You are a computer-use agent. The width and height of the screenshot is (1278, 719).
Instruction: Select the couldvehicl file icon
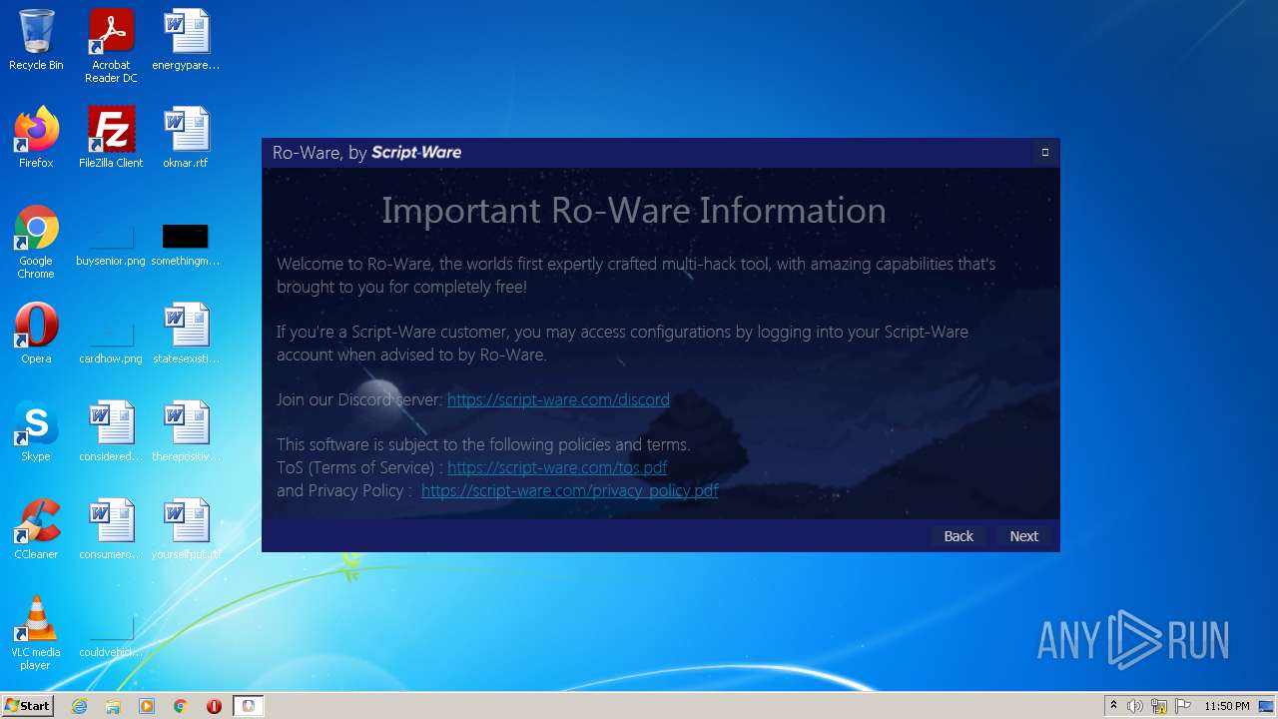pyautogui.click(x=111, y=634)
